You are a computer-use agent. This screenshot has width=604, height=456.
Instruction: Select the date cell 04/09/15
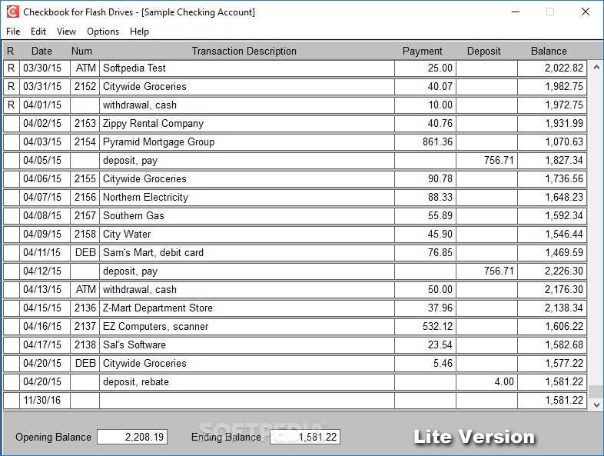point(45,235)
